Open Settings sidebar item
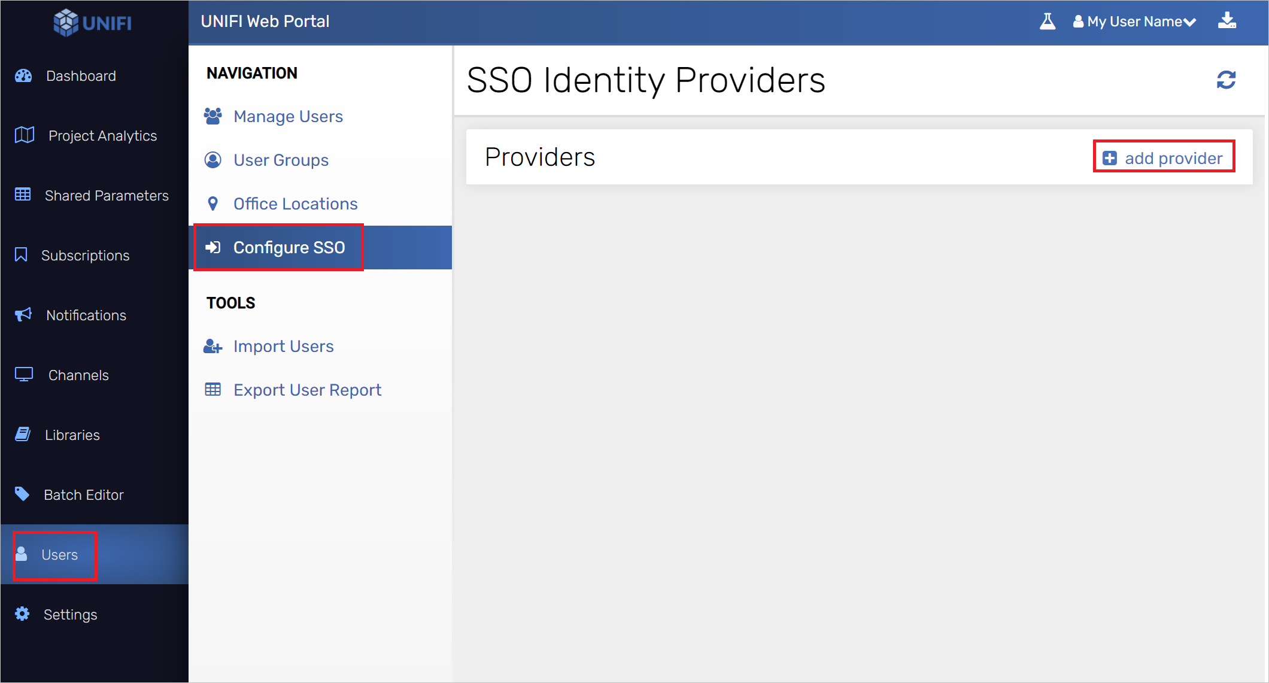This screenshot has height=683, width=1269. coord(71,614)
